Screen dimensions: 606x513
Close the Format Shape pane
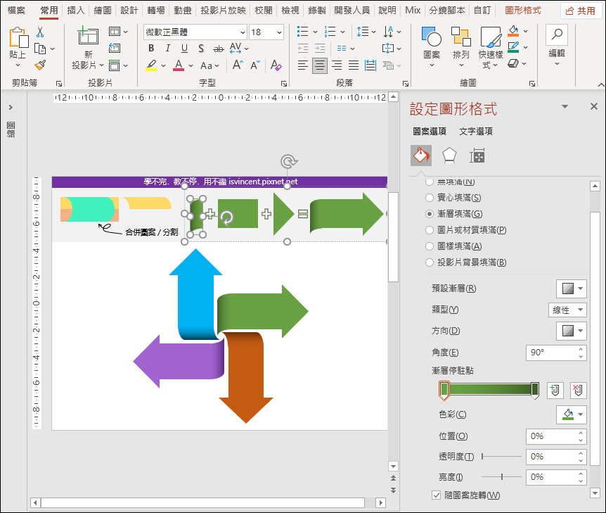[x=594, y=106]
